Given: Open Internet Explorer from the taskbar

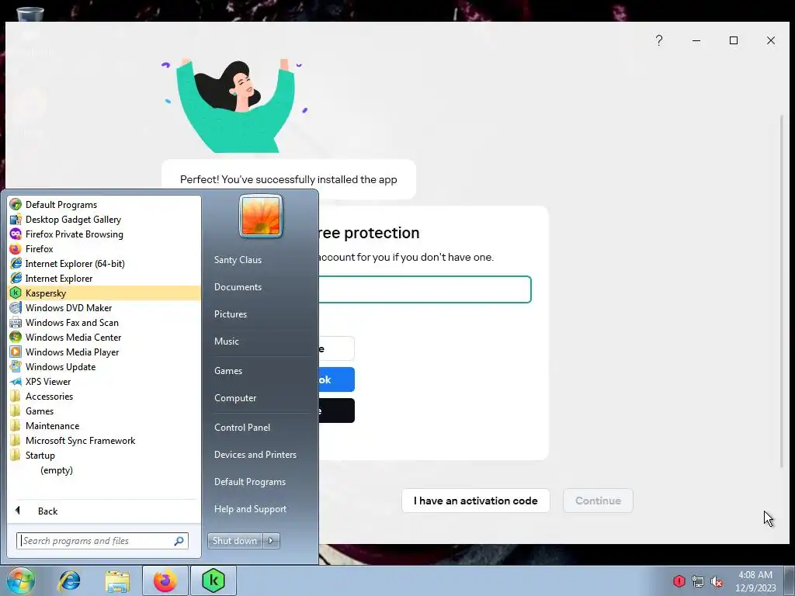Looking at the screenshot, I should click(x=69, y=580).
